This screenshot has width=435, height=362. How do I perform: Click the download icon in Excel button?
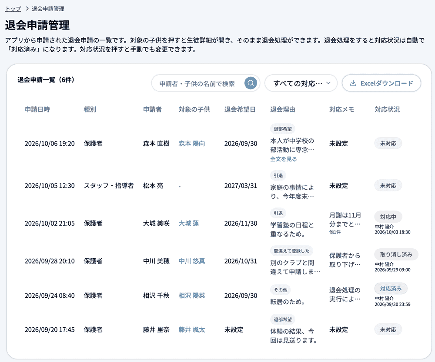(353, 83)
